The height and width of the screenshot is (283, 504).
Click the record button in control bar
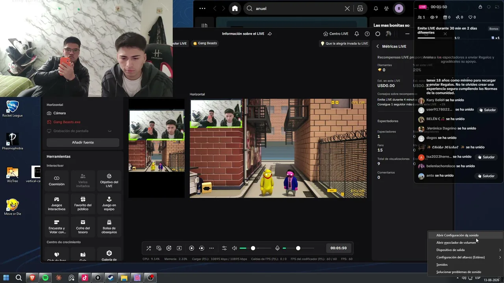coord(192,248)
